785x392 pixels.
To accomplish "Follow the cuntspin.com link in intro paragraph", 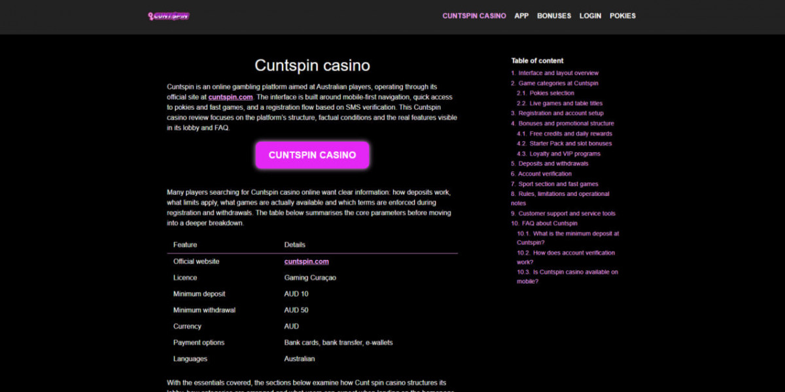I will 230,97.
